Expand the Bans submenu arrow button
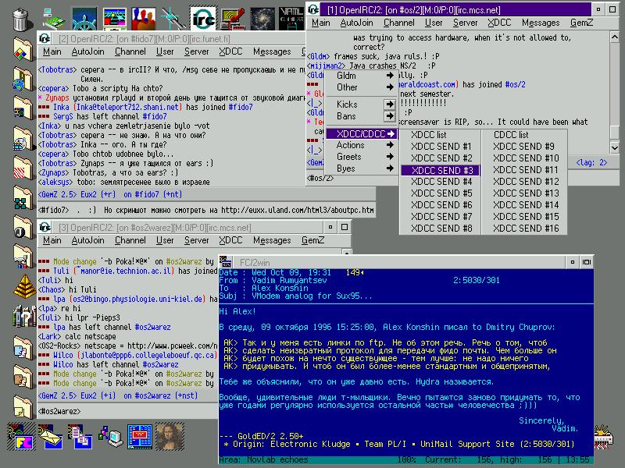Image resolution: width=625 pixels, height=468 pixels. 389,115
